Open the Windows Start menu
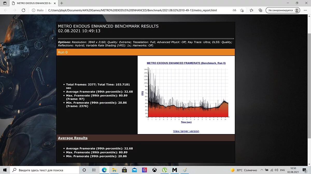Viewport: 311px width, 174px height. pyautogui.click(x=5, y=170)
